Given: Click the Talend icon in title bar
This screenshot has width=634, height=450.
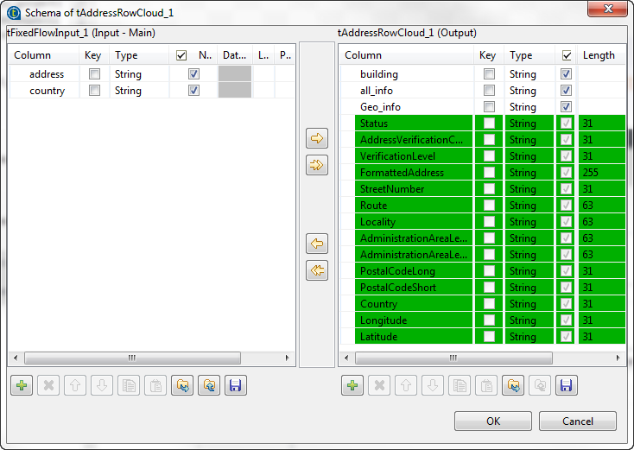Looking at the screenshot, I should [14, 13].
